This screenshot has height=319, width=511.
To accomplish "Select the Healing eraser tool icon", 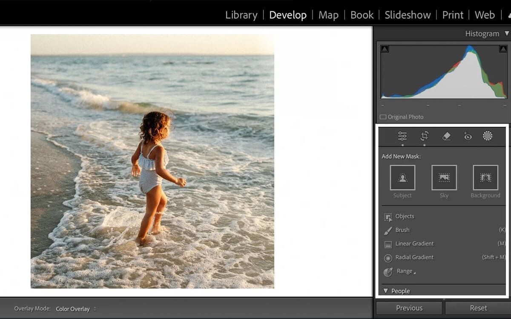I will tap(446, 136).
